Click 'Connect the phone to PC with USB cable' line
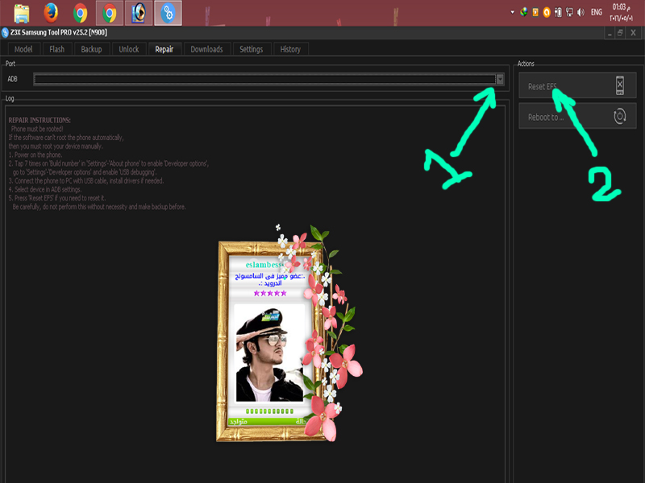The image size is (645, 483). pyautogui.click(x=86, y=180)
